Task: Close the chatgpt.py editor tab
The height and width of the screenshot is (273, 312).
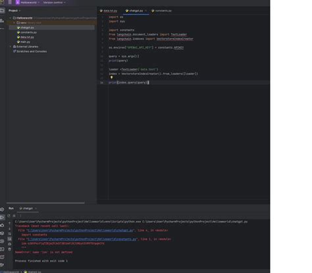Action: click(x=145, y=11)
